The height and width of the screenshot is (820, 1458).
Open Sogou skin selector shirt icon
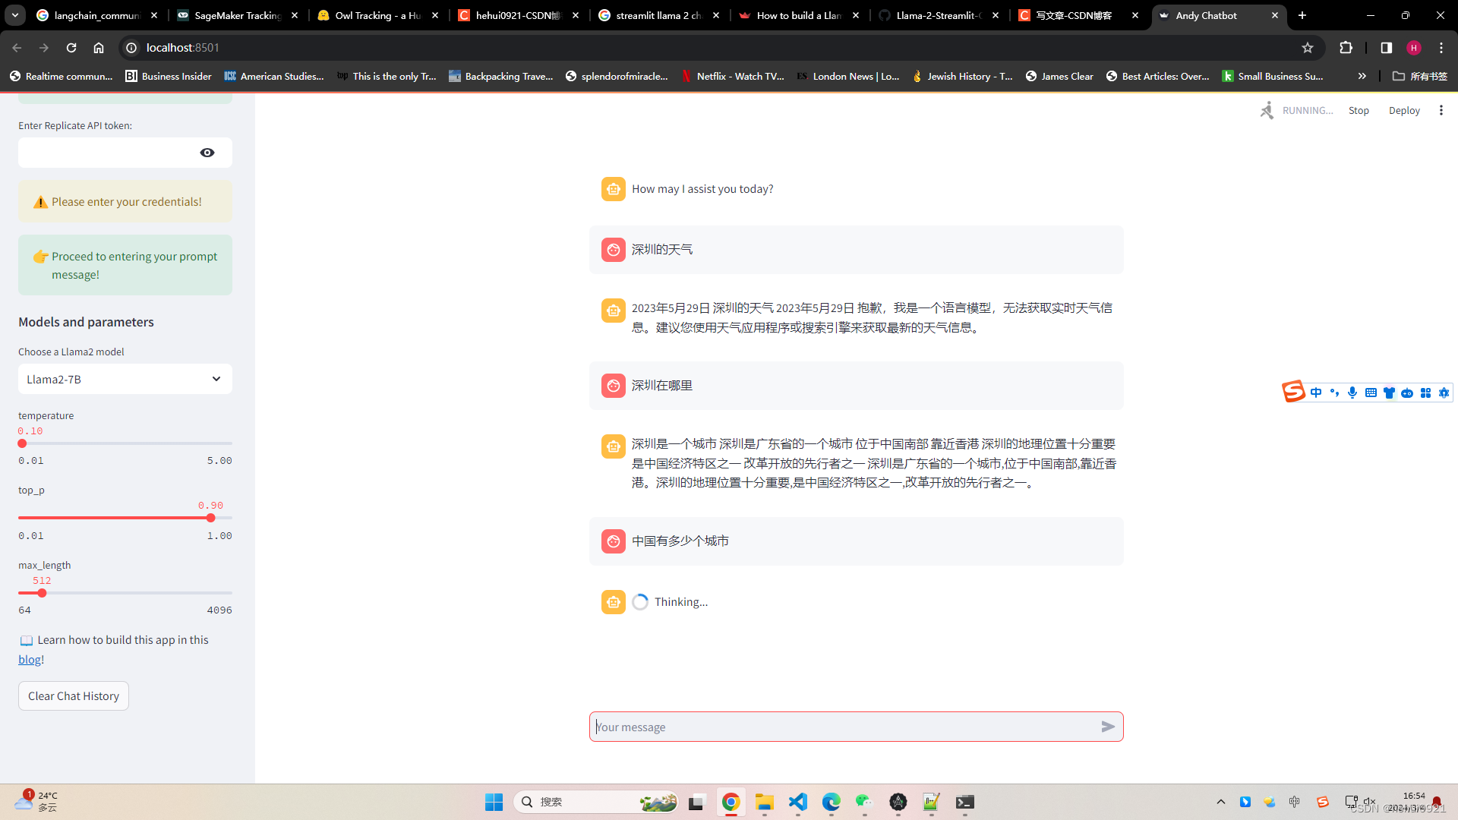tap(1390, 393)
